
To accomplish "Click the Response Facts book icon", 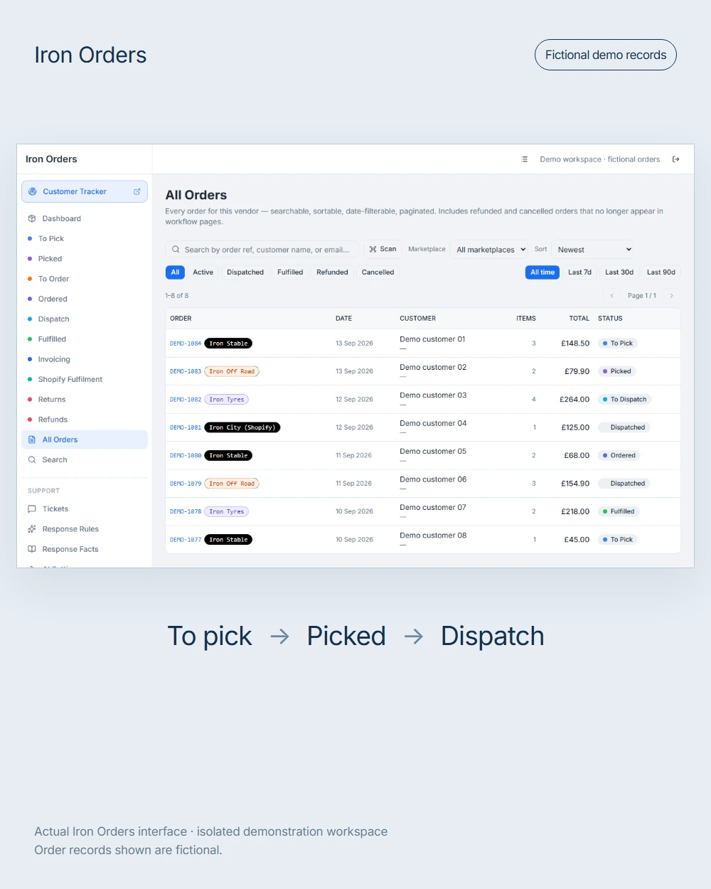I will (31, 549).
